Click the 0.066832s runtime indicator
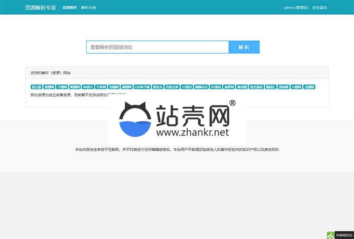Screen dimensions: 354x239 point(344,235)
